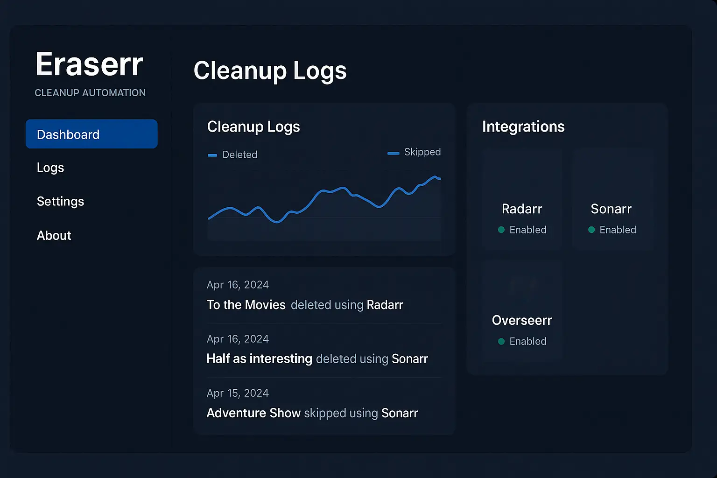The image size is (717, 478).
Task: Open the Dashboard page in sidebar
Action: (91, 134)
